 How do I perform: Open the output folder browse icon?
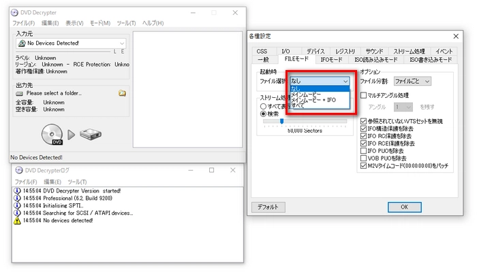pos(122,92)
